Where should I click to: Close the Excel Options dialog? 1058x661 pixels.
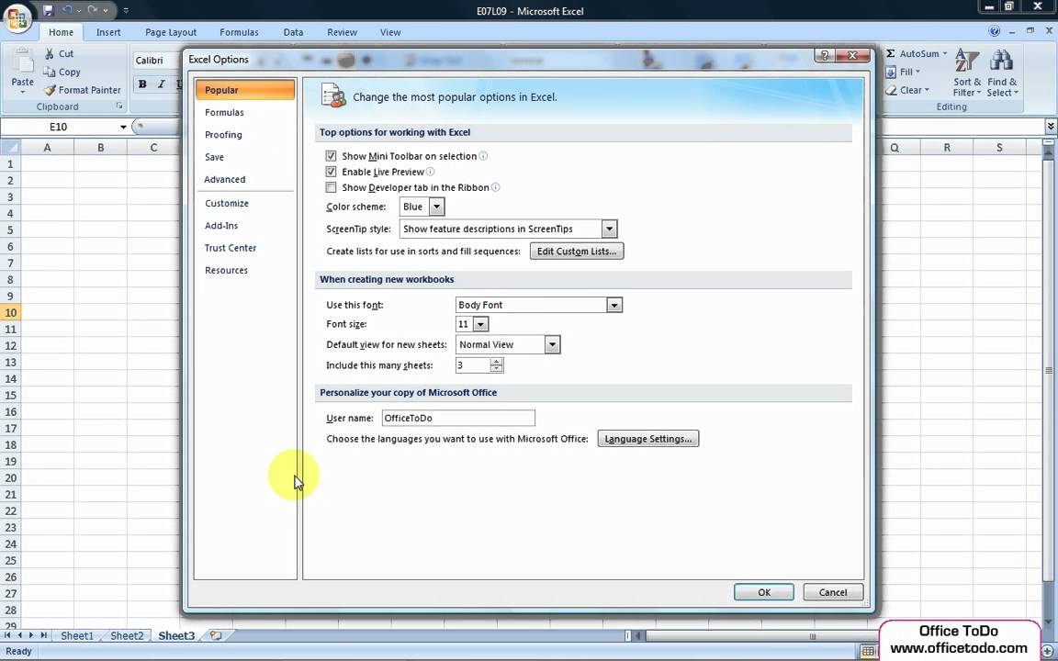[x=852, y=55]
